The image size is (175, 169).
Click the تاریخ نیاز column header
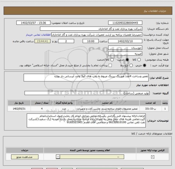19,103
